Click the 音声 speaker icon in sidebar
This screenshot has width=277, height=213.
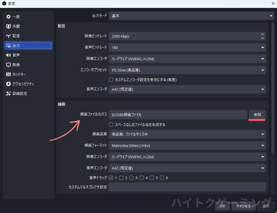8,55
